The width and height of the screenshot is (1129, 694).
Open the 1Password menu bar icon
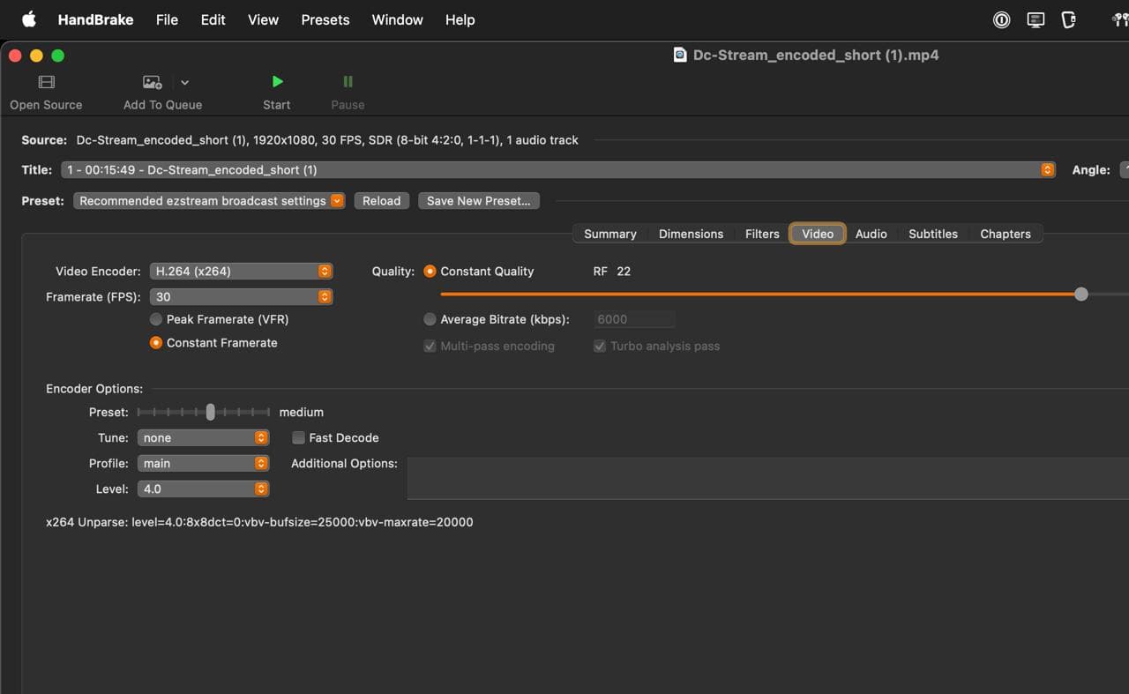point(1001,19)
